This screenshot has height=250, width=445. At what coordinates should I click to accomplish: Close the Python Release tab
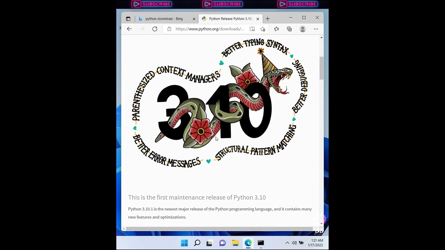[258, 19]
